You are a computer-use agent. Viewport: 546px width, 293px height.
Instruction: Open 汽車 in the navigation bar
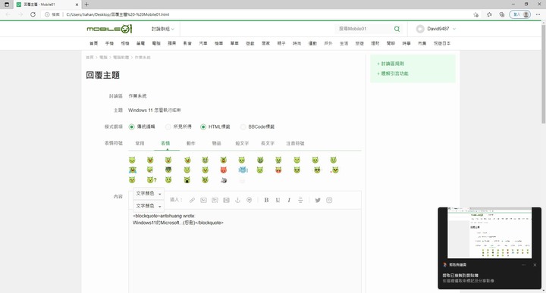click(203, 43)
